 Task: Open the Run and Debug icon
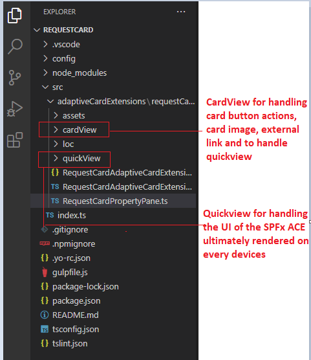coord(15,109)
